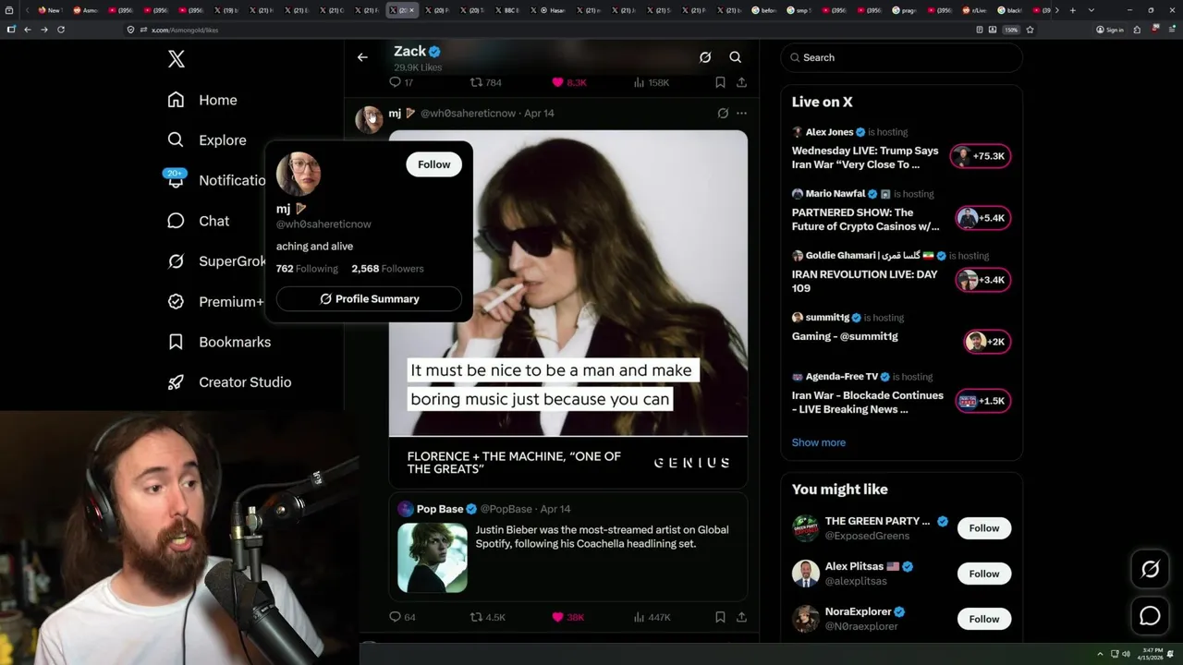Open 2,568 Followers list

coord(387,269)
